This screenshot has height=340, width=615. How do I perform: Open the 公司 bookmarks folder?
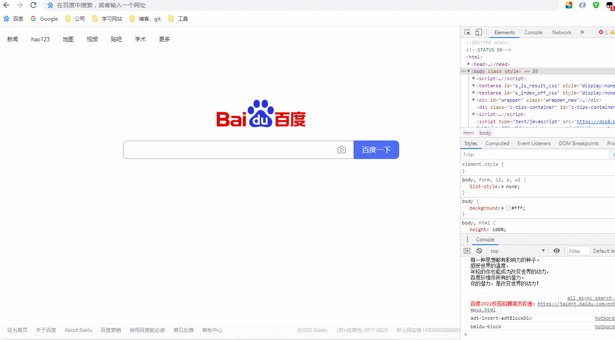coord(75,19)
